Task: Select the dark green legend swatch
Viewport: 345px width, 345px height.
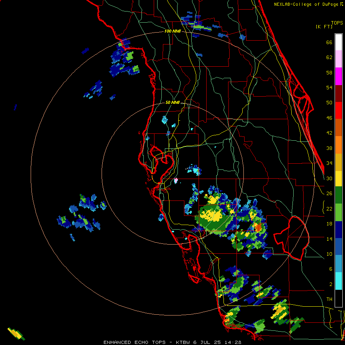Action: [338, 195]
